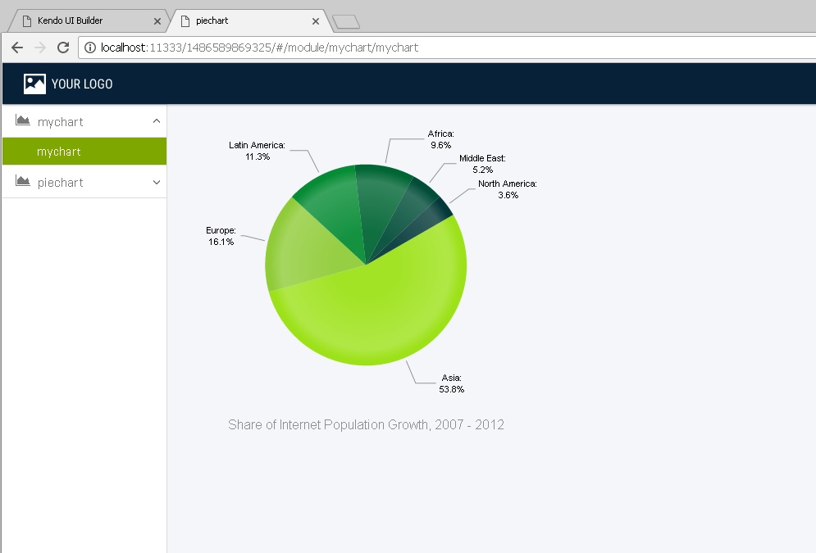Image resolution: width=816 pixels, height=553 pixels.
Task: Go back using the browser back arrow
Action: pyautogui.click(x=17, y=48)
